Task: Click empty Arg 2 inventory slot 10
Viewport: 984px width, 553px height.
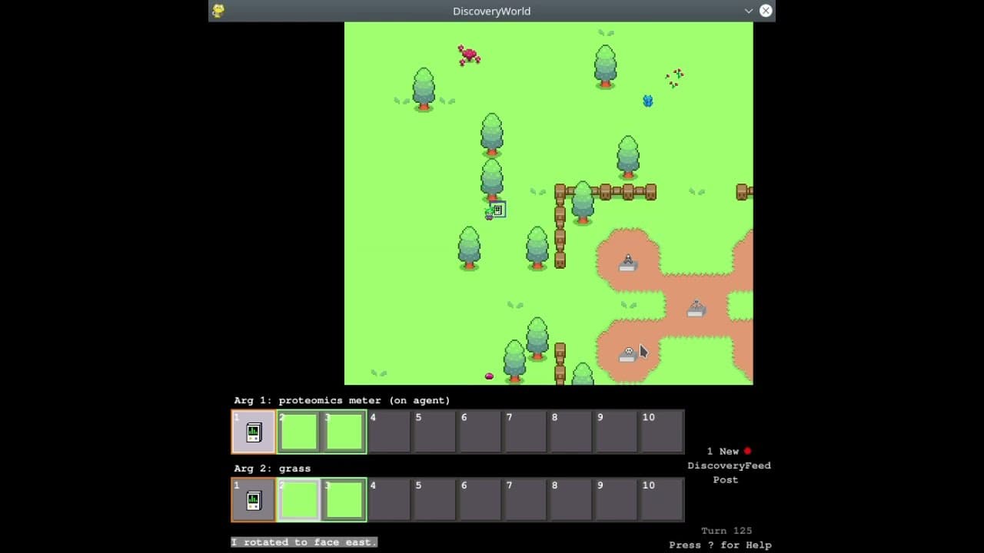Action: point(662,501)
